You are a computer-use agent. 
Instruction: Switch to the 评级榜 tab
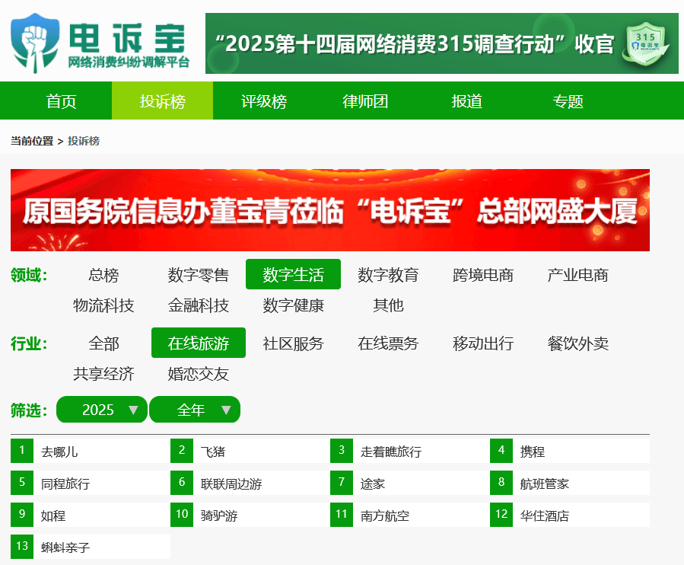(264, 101)
